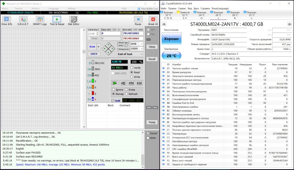
Task: Click the orange 3,0s block color swatch
Action: (x=93, y=87)
